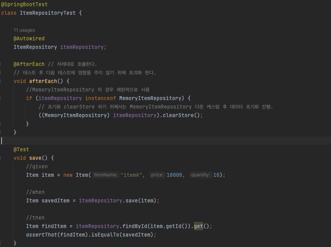This screenshot has height=247, width=331.
Task: Click the (MemoryItemRepository) cast expression
Action: tap(76, 115)
